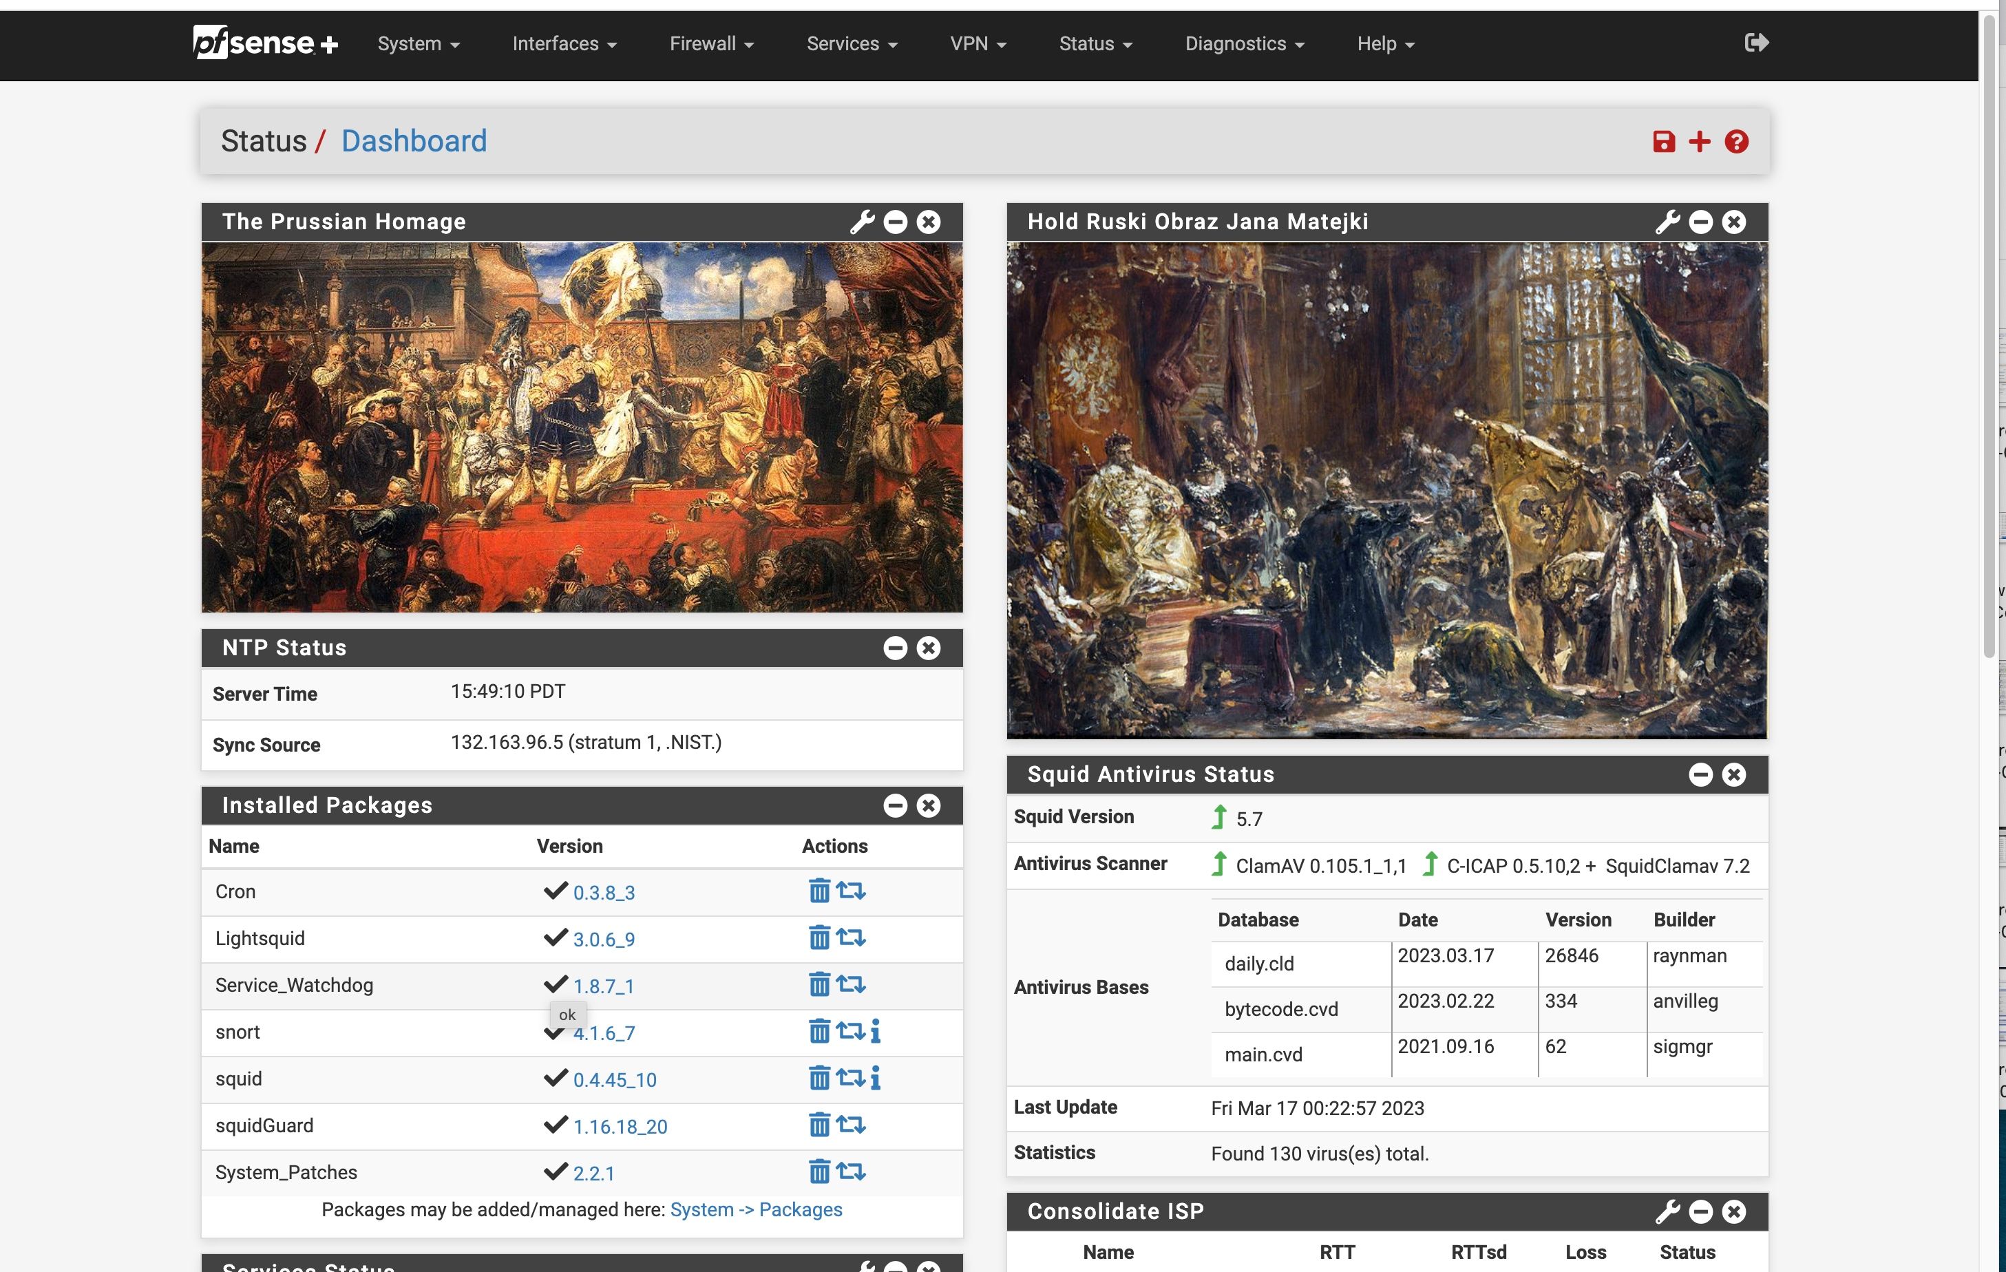Close the NTP Status widget
The image size is (2006, 1272).
929,648
